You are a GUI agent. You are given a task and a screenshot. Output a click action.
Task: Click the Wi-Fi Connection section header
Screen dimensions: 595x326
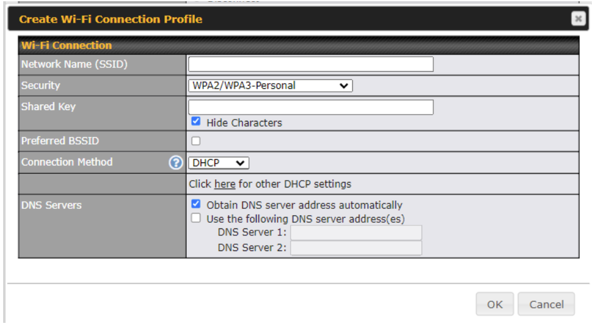coord(67,45)
